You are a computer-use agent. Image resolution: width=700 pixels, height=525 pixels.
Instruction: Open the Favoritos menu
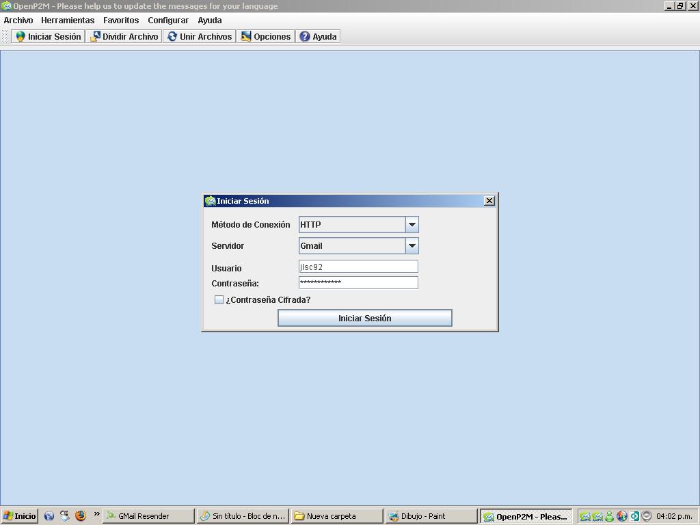[121, 21]
